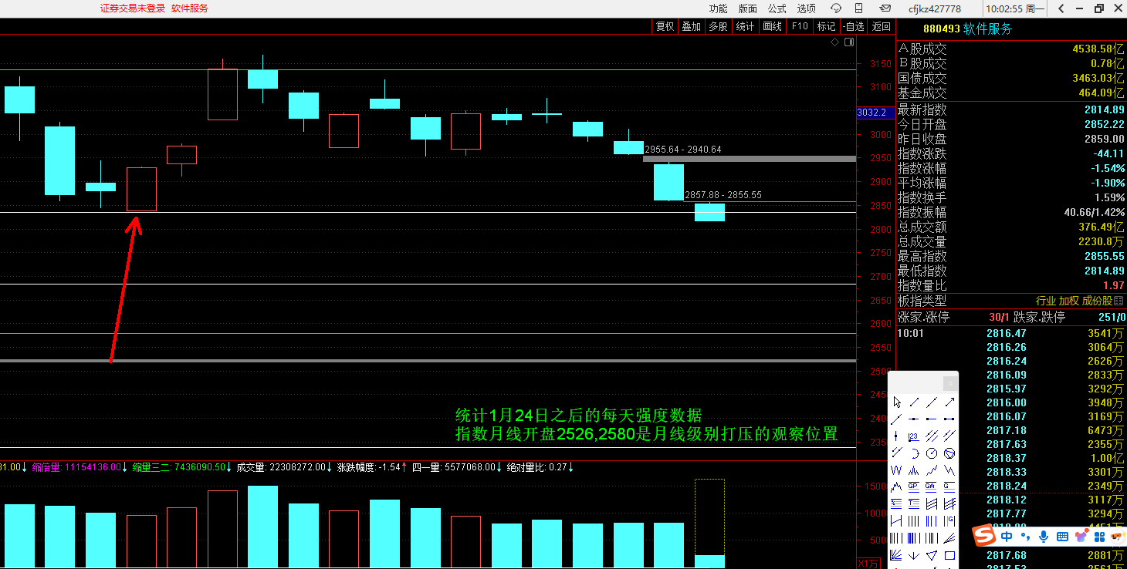
Task: Click the X1万 volume unit label
Action: pos(869,563)
